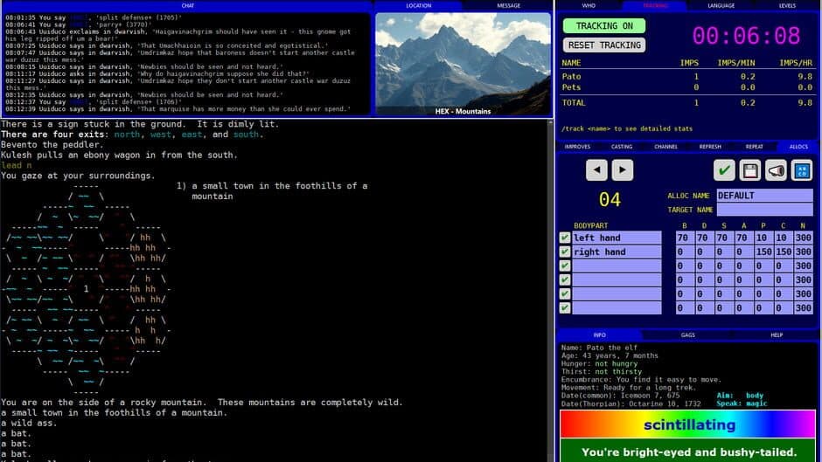Go to the next alloc with the right arrow
This screenshot has width=822, height=462.
coord(623,170)
